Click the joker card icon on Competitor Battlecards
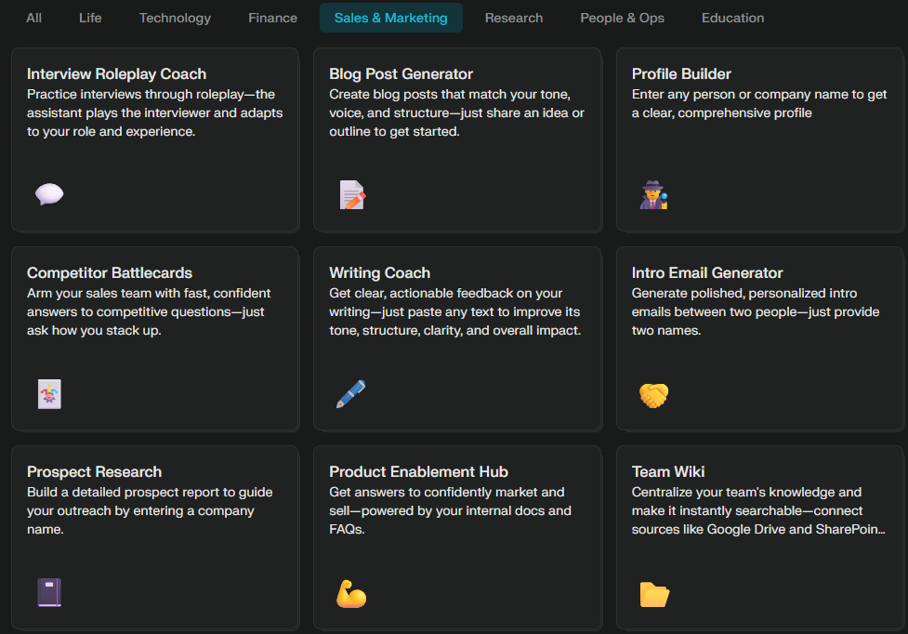 49,394
